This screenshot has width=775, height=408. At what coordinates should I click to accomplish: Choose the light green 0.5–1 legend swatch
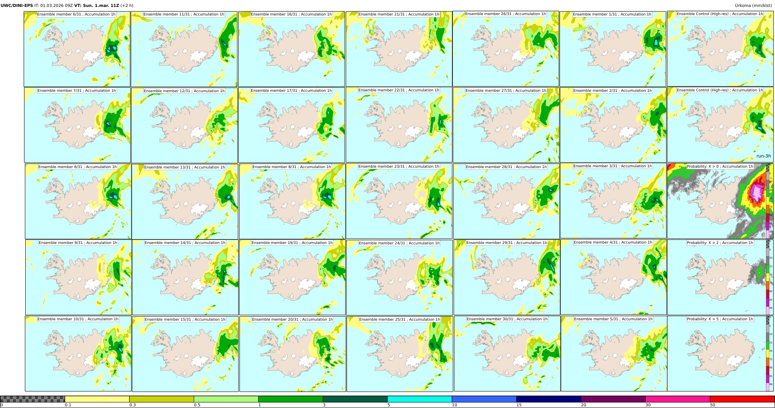(226, 399)
